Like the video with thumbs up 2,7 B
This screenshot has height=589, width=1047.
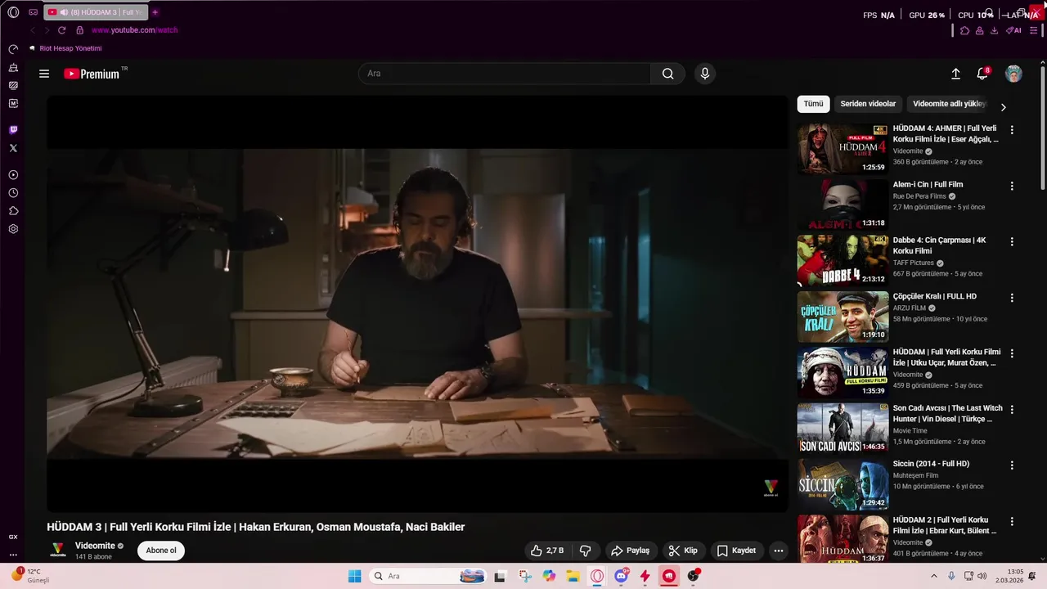tap(546, 551)
